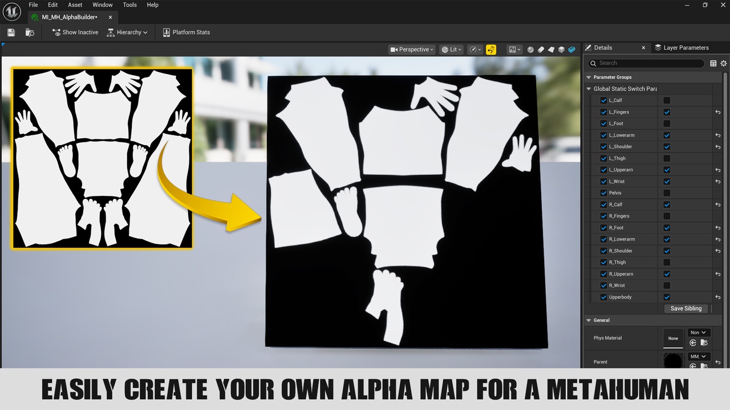Open the Asset menu
The height and width of the screenshot is (410, 730).
75,5
